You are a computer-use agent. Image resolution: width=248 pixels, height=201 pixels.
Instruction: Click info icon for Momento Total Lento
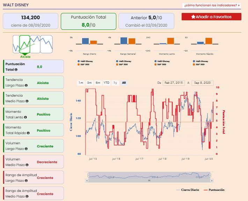(x=25, y=117)
